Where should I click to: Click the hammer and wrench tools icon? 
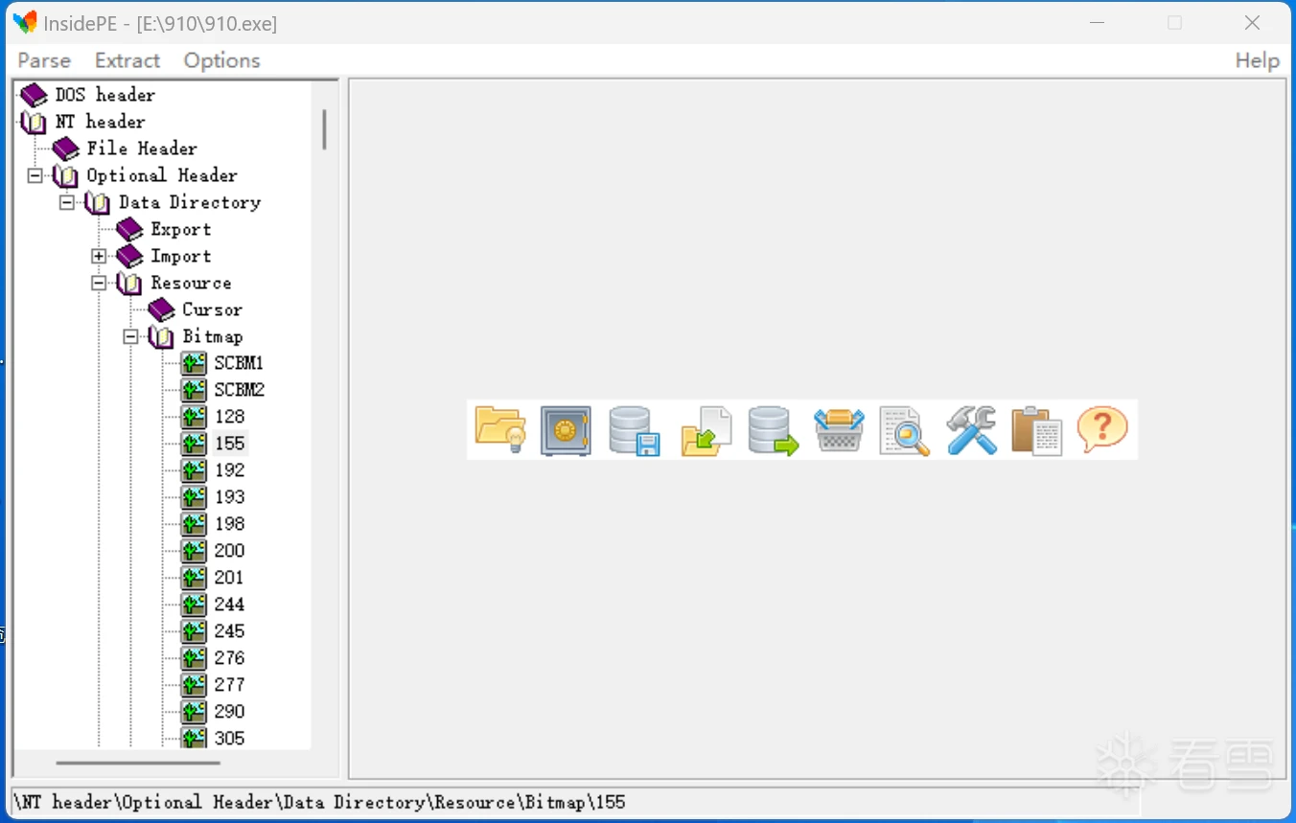971,430
